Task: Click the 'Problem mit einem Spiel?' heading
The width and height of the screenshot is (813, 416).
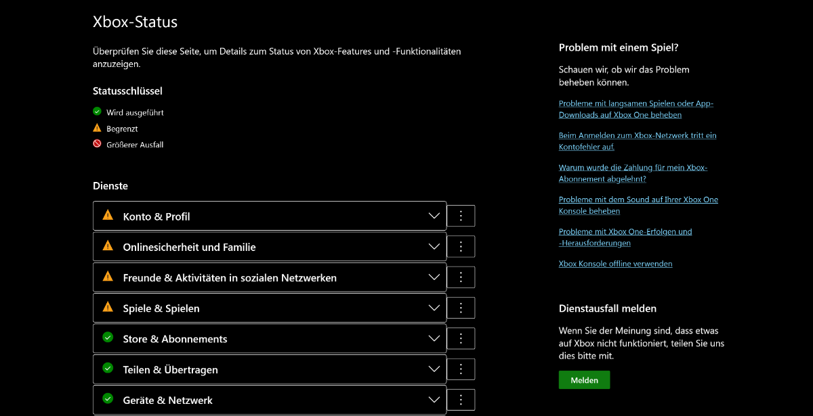Action: click(x=619, y=47)
